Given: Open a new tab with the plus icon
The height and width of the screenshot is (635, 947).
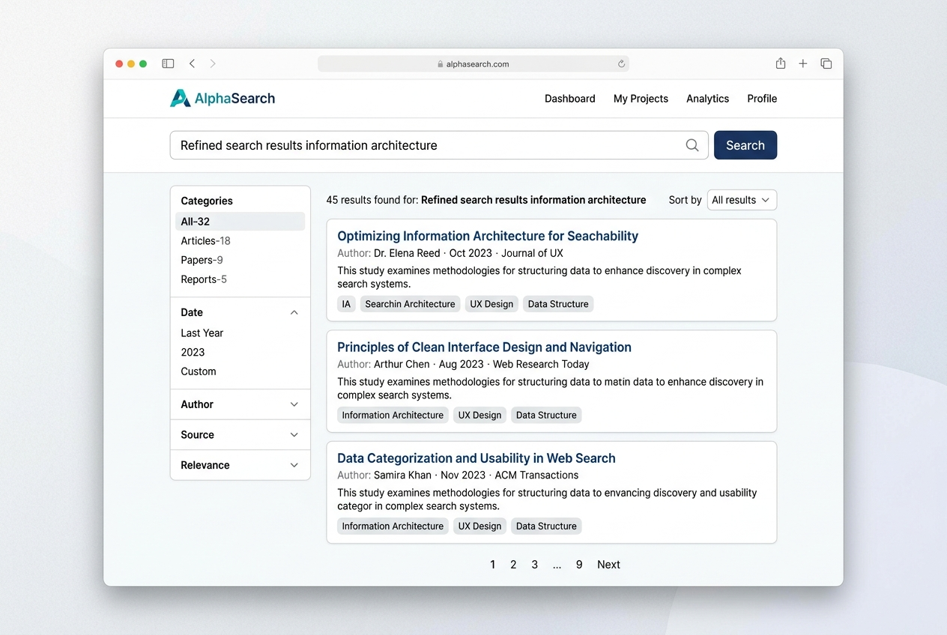Looking at the screenshot, I should [x=803, y=64].
